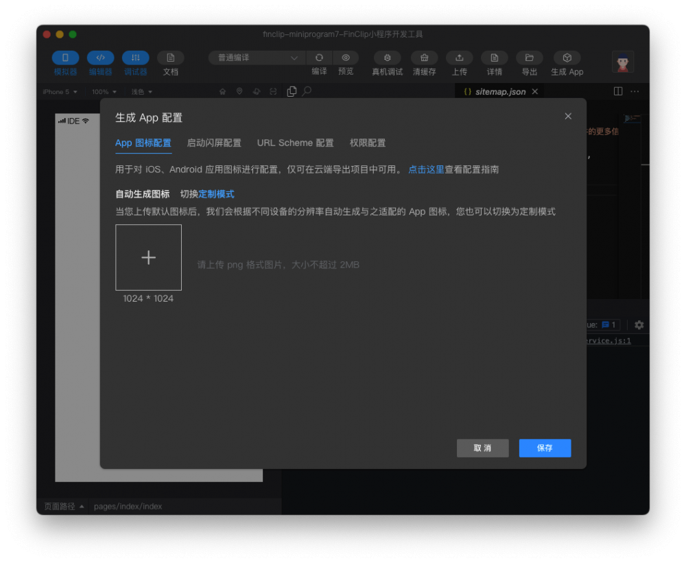The width and height of the screenshot is (686, 563).
Task: Click the 编译 compile refresh icon
Action: tap(319, 58)
